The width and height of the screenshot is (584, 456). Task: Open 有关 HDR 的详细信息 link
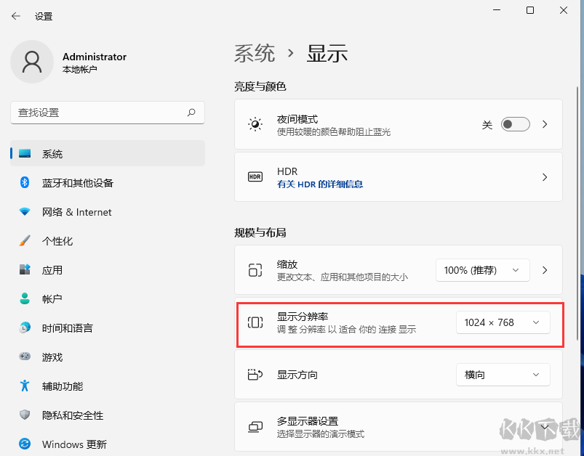320,184
